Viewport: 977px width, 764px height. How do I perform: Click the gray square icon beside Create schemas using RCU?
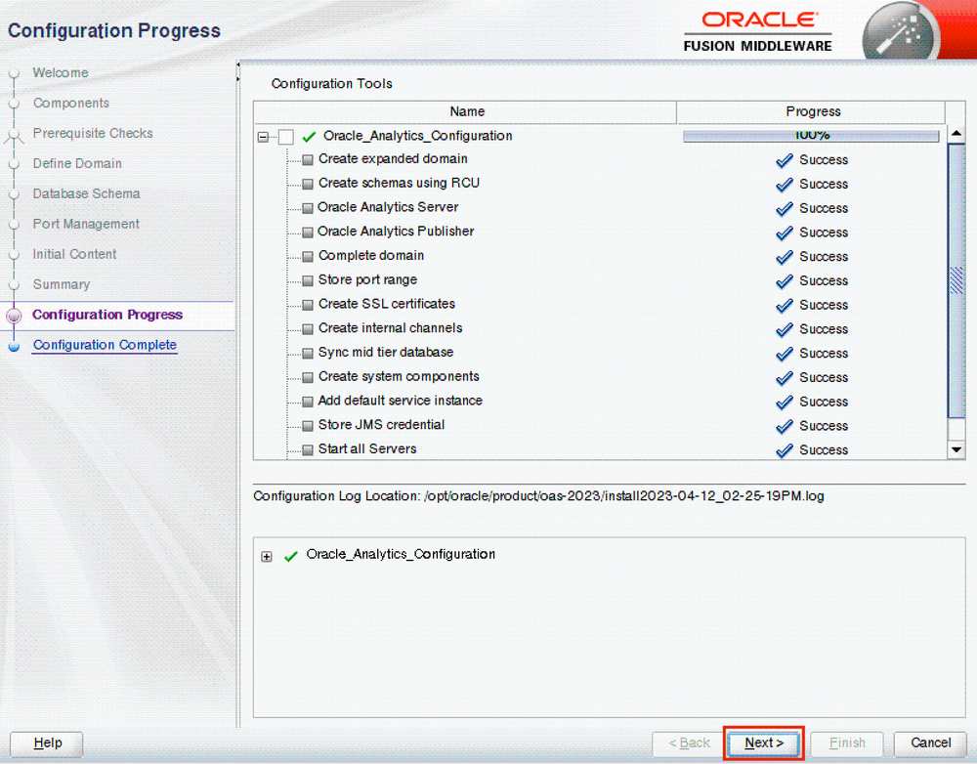(x=307, y=185)
